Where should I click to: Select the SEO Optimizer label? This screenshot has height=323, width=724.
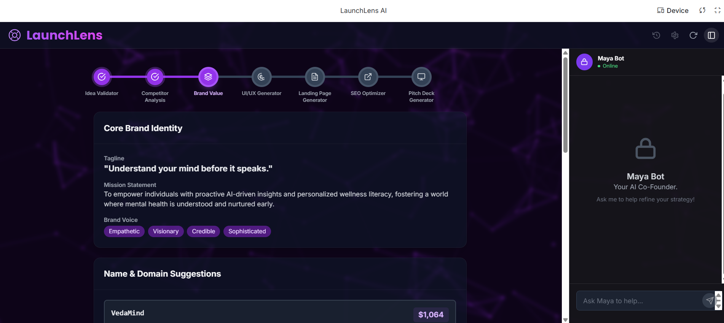(368, 93)
